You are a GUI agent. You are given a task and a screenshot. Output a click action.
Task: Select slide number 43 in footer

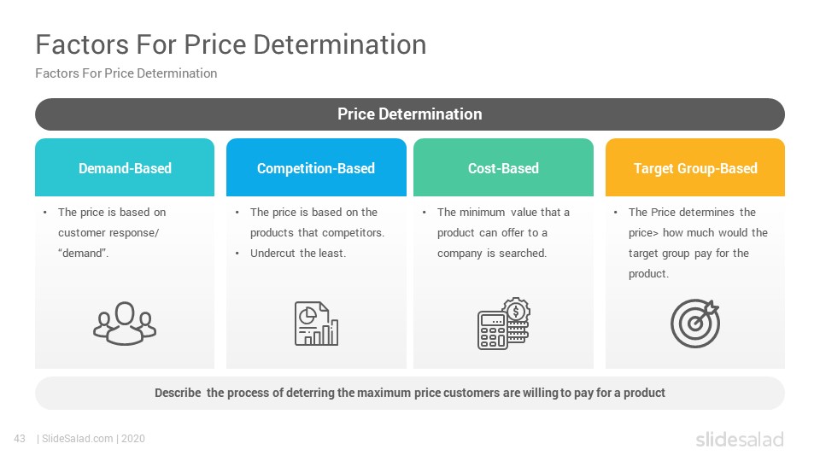pos(20,439)
